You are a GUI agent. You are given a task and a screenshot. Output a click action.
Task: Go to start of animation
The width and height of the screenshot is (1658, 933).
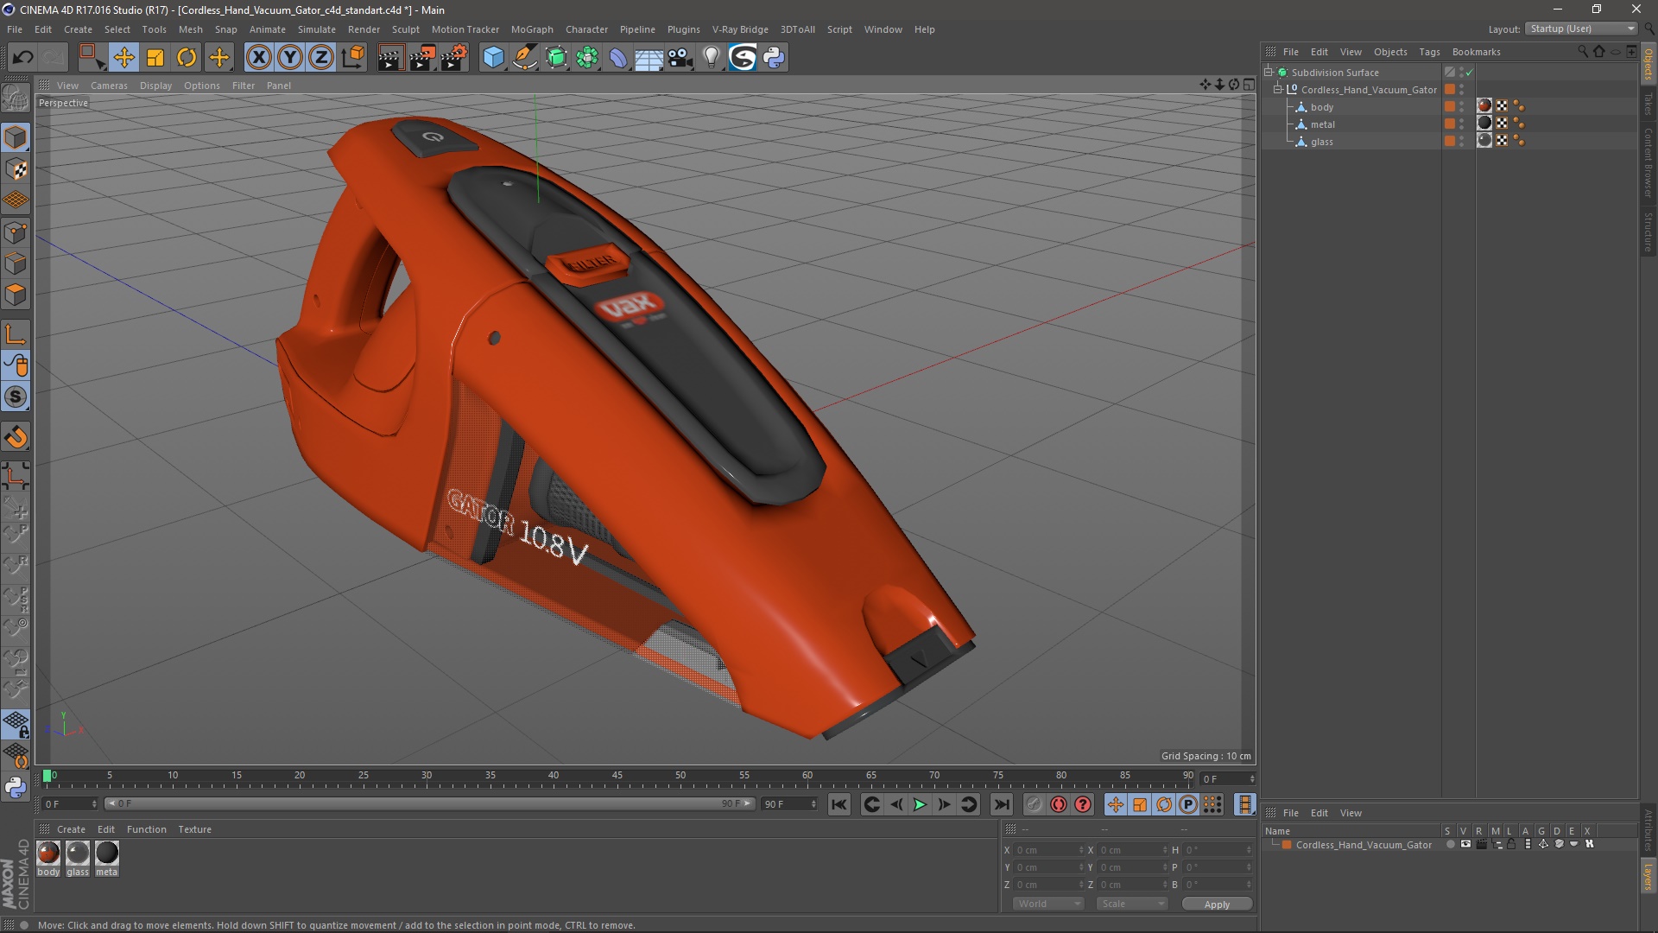click(838, 804)
